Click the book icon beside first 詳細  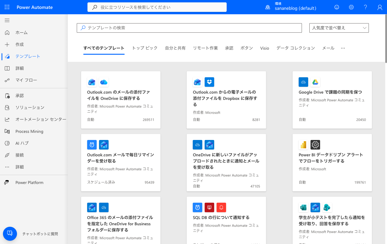[7, 68]
